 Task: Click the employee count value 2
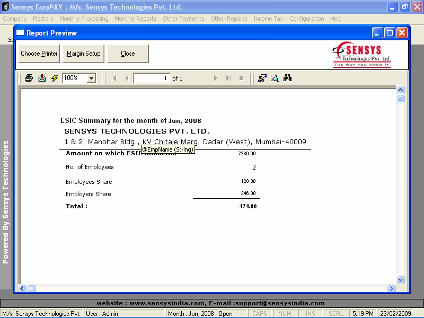(254, 167)
